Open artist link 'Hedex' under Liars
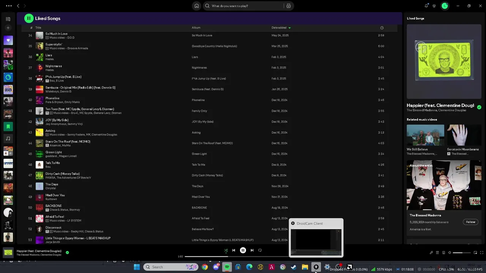The height and width of the screenshot is (273, 486). coord(50,59)
